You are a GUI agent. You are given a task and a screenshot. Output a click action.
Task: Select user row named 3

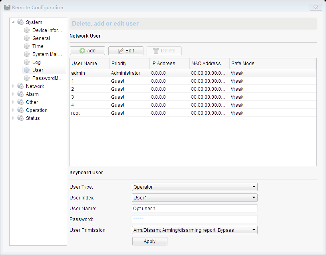(x=193, y=97)
